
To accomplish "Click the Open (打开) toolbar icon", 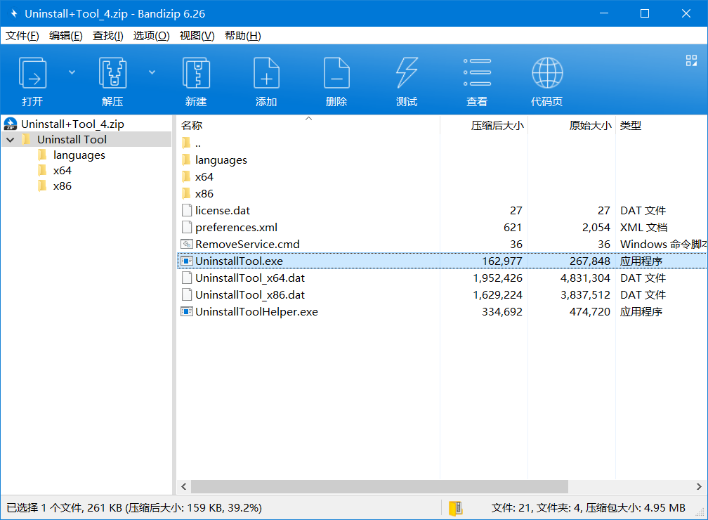I will [x=32, y=73].
